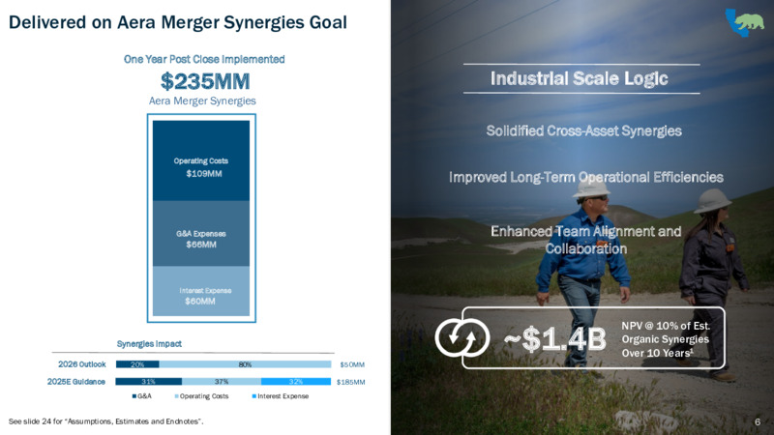
Task: Click 'One Year Post Close Implemented' text
Action: click(204, 59)
